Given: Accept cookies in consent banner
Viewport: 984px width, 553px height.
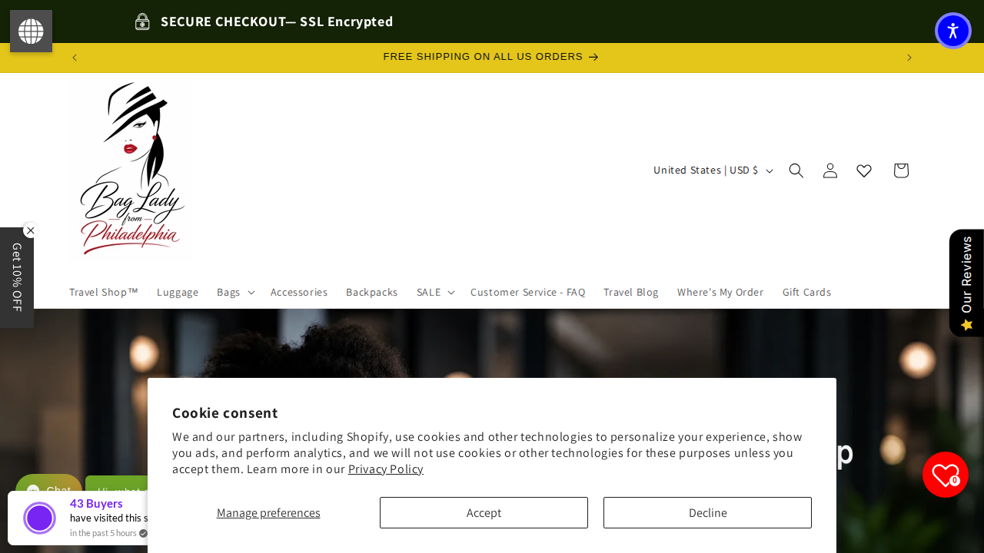Looking at the screenshot, I should click(x=484, y=512).
